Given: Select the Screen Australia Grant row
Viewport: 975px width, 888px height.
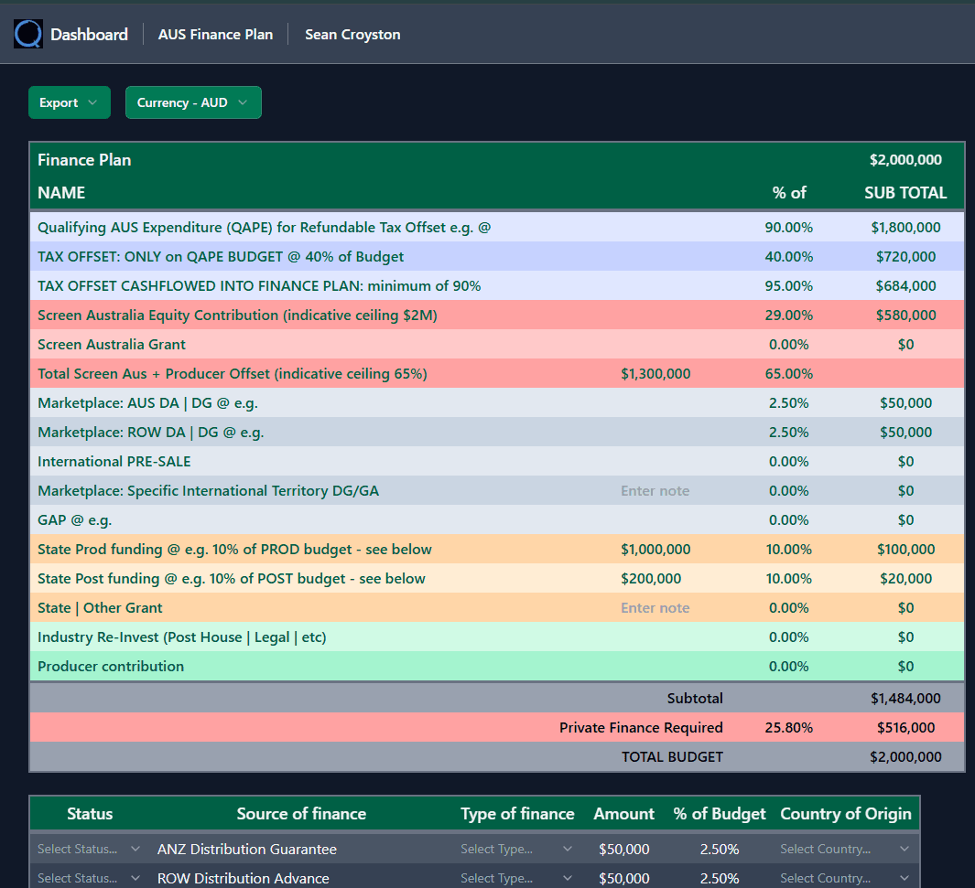Looking at the screenshot, I should click(x=111, y=344).
